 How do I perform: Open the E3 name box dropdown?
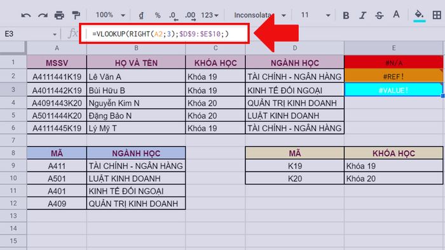coord(55,34)
